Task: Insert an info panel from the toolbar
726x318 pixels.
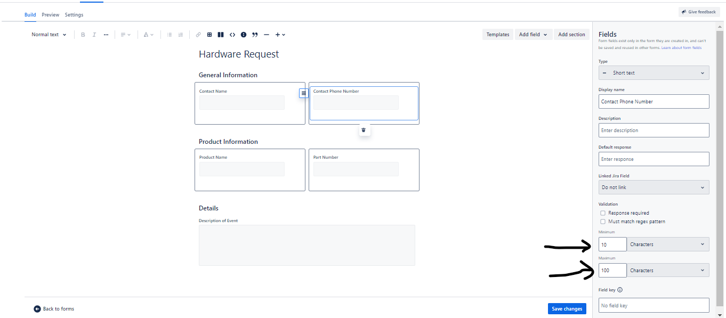Action: click(243, 34)
